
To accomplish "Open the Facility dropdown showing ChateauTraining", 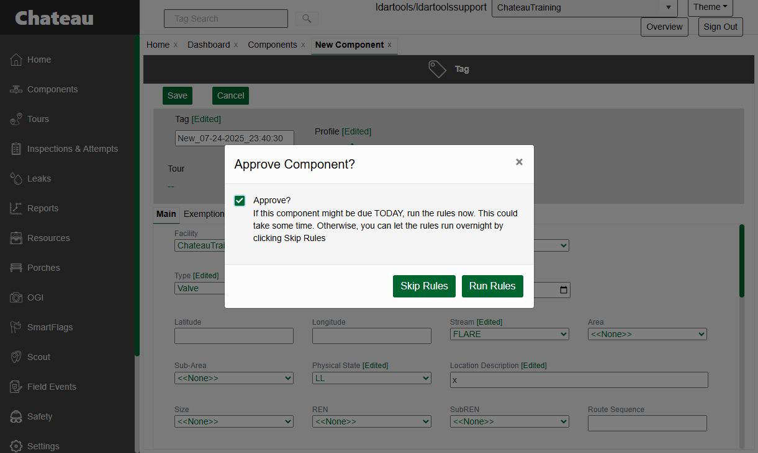I will pyautogui.click(x=200, y=245).
